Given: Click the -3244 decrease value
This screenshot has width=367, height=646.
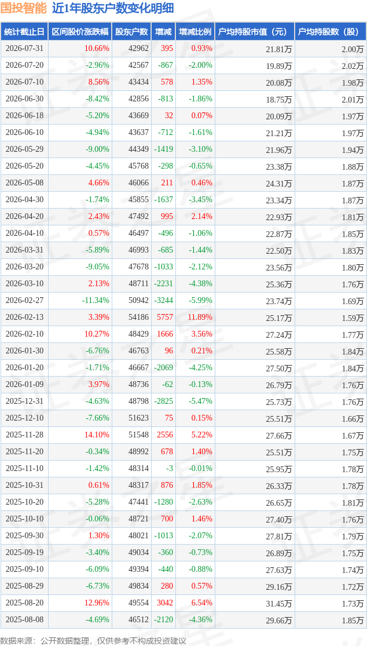Looking at the screenshot, I should [x=164, y=301].
